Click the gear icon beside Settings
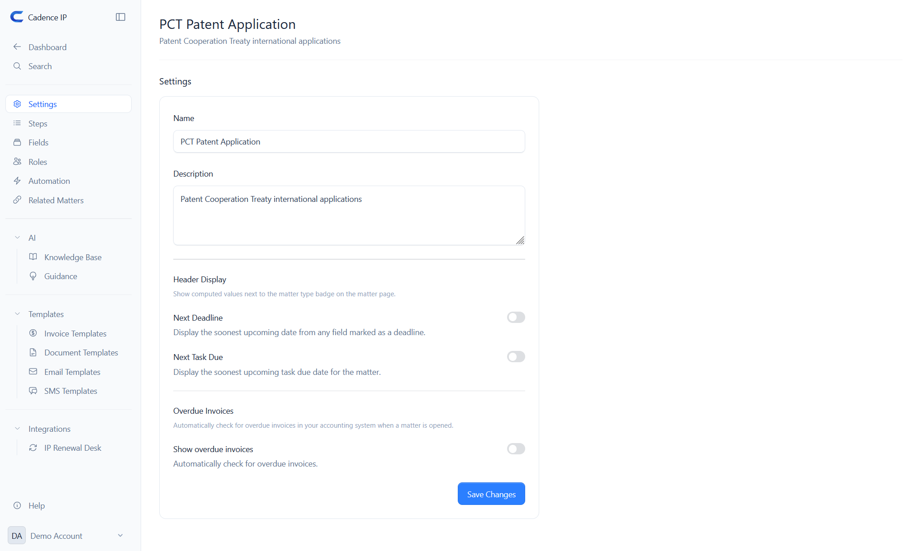The image size is (916, 551). (x=17, y=104)
